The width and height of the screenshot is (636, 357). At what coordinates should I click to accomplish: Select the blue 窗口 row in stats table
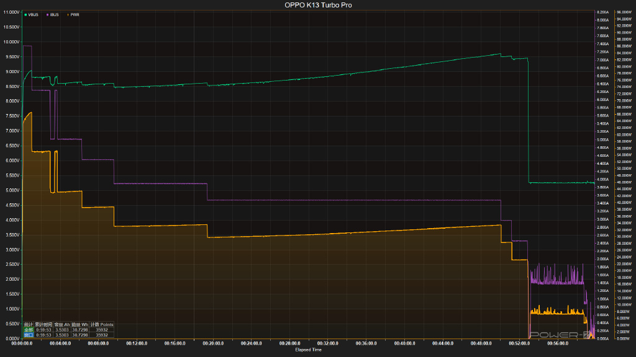28,335
